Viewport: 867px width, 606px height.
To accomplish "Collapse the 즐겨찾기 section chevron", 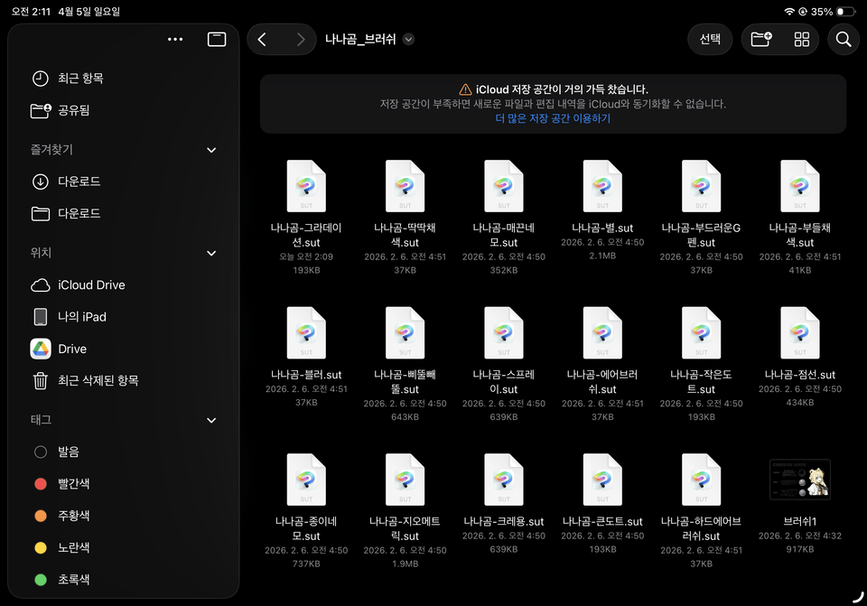I will (x=211, y=150).
